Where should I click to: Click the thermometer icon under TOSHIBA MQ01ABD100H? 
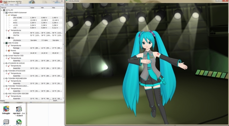(x=9, y=81)
